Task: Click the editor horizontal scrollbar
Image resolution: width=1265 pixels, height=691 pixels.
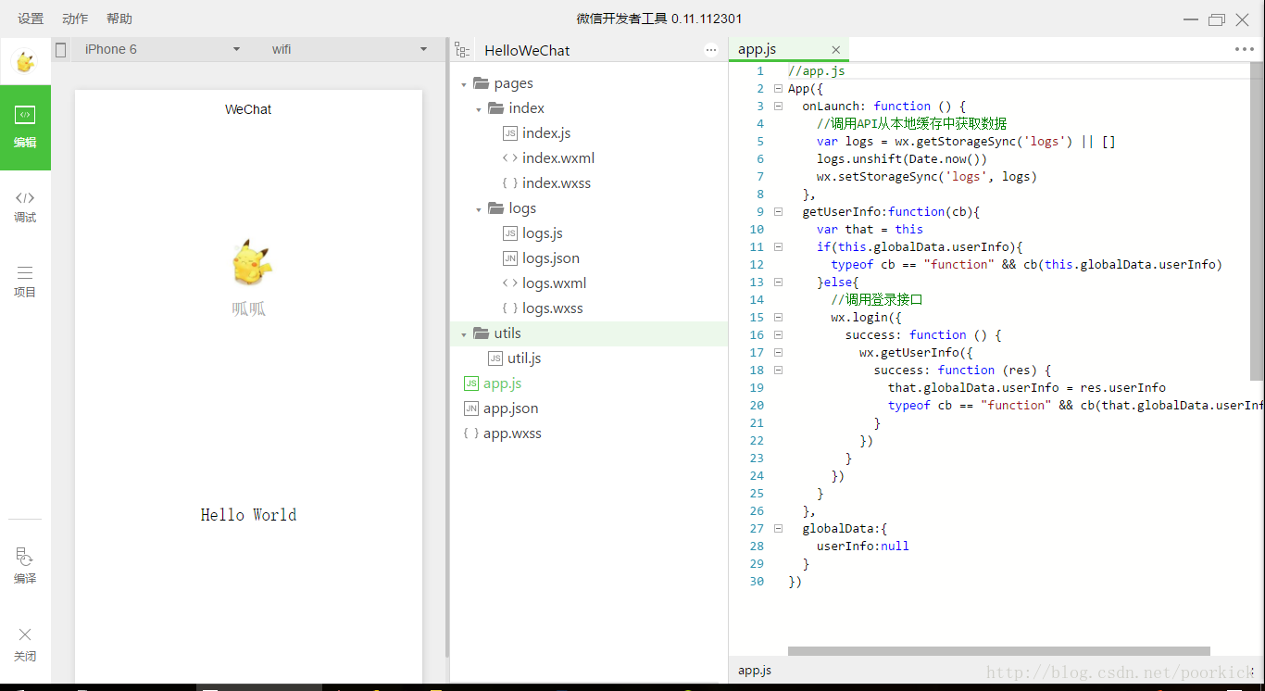Action: pyautogui.click(x=999, y=651)
